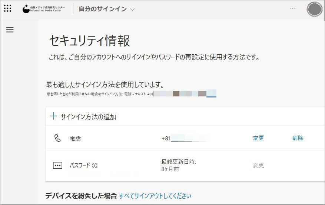Click the 自分のサインイン title
325x205 pixels.
[102, 9]
